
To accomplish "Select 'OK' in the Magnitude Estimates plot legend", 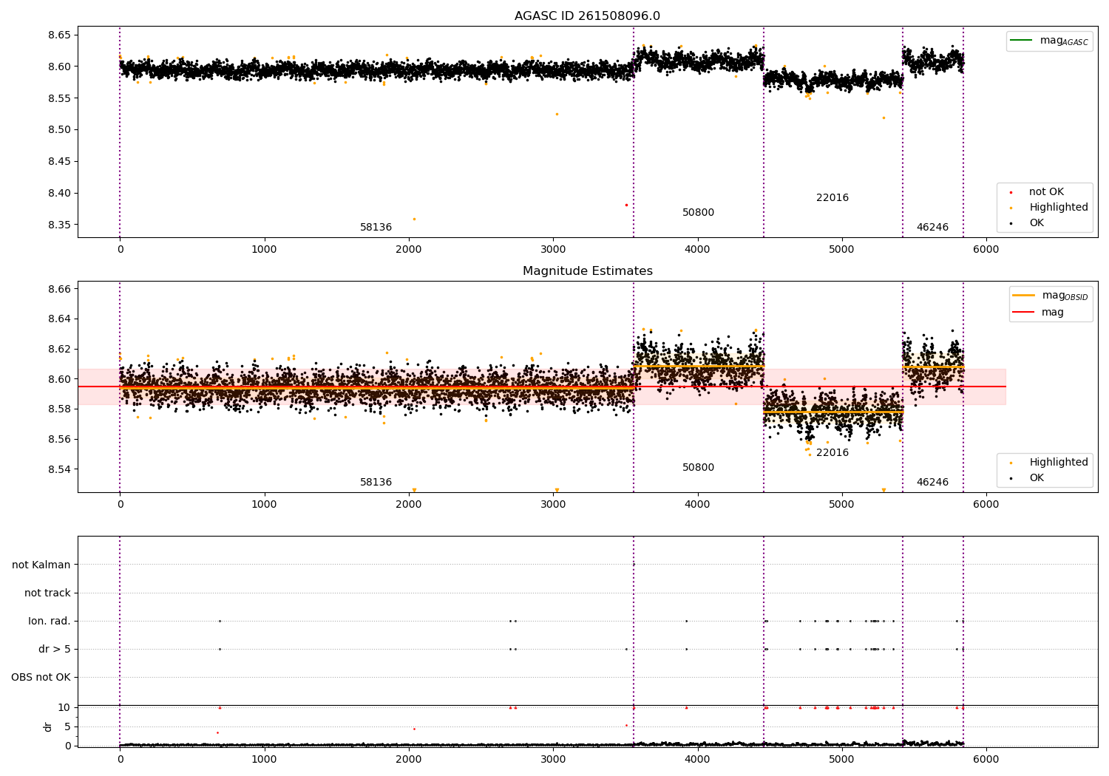I will 1037,478.
